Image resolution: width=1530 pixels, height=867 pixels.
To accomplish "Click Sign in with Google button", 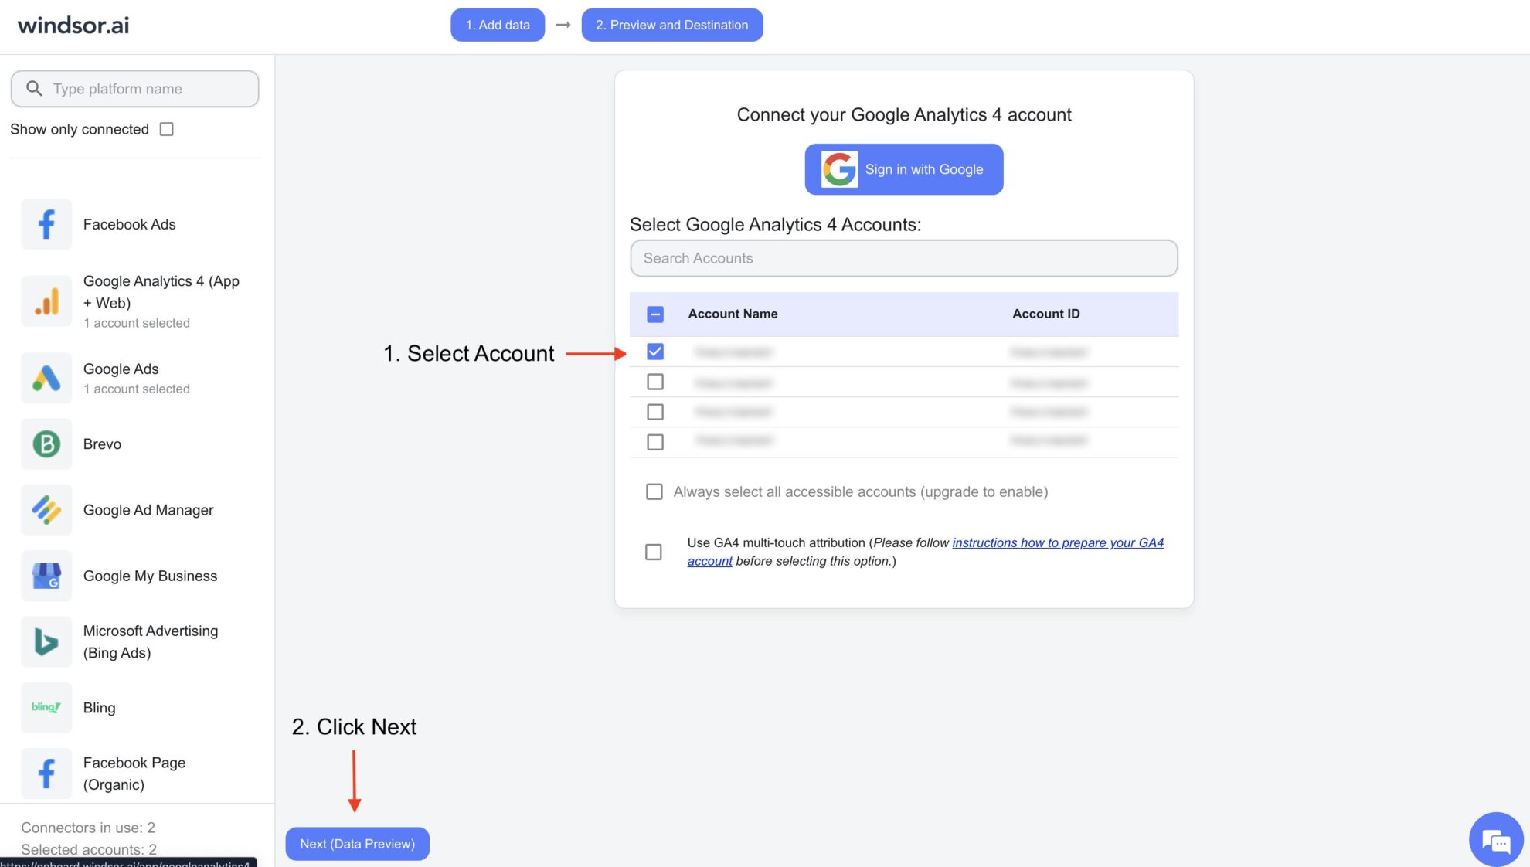I will (904, 169).
